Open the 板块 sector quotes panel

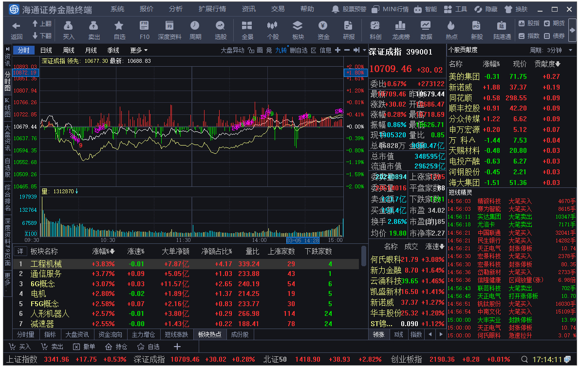297,29
